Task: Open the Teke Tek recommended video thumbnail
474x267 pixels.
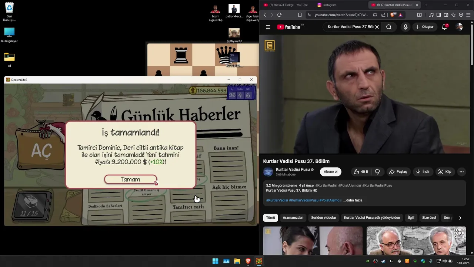Action: click(x=416, y=241)
